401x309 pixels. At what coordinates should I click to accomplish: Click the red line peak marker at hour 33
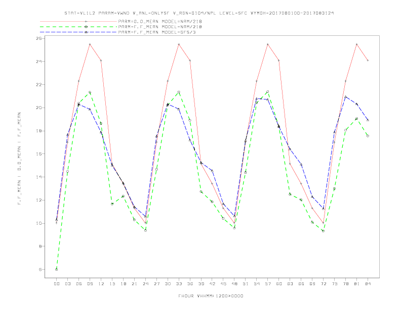(x=179, y=44)
